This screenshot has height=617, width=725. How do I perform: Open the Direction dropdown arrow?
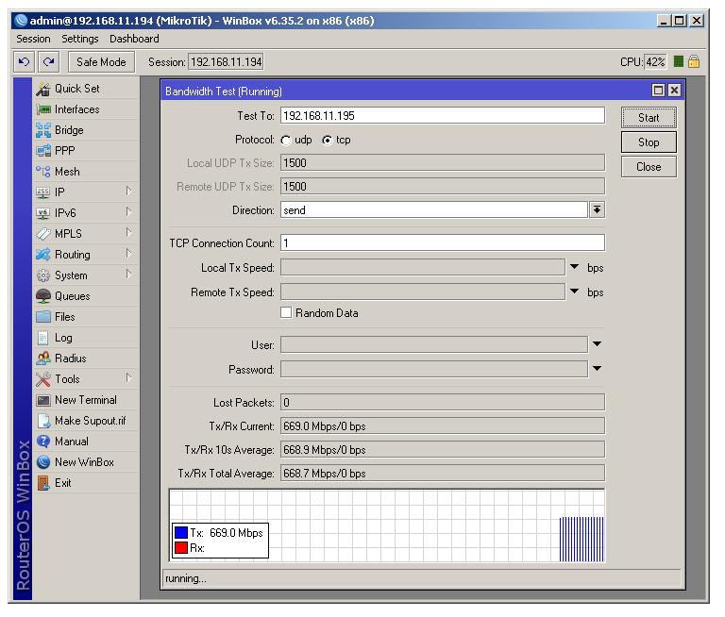(597, 210)
